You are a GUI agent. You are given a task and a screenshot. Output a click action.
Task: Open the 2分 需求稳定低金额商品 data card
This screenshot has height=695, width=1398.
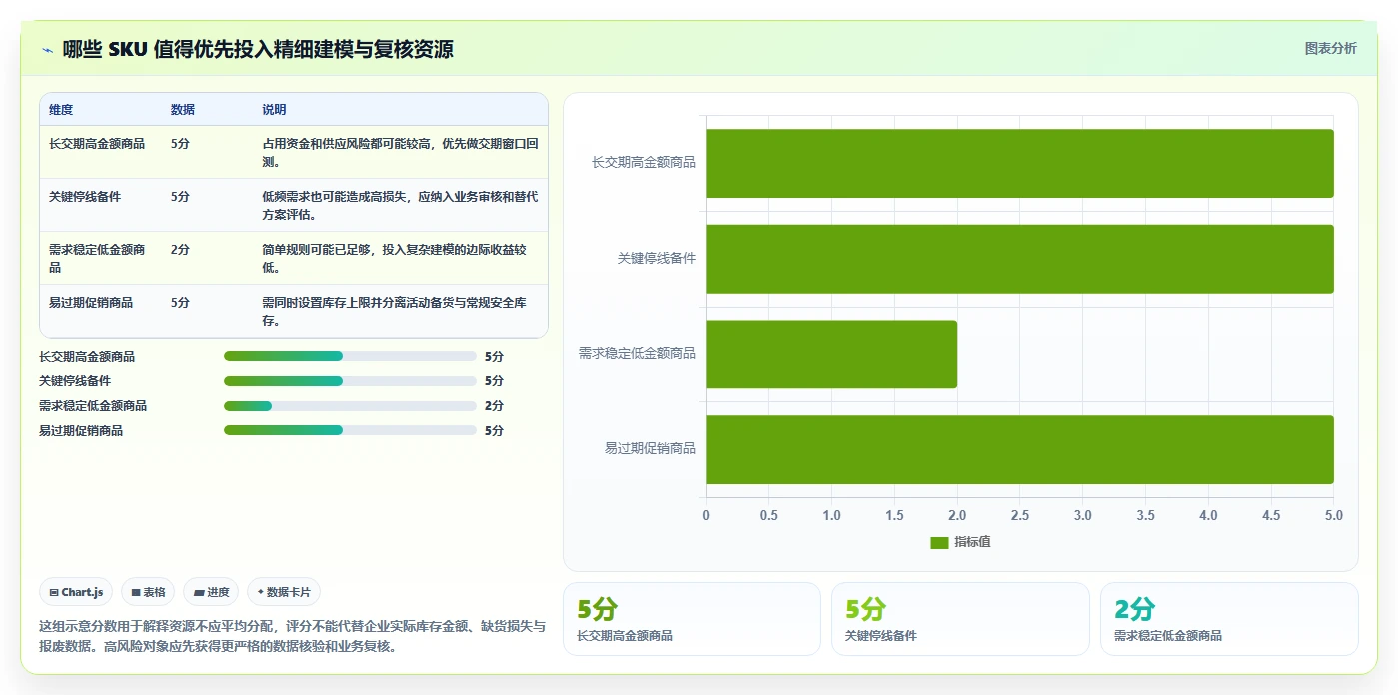1229,619
